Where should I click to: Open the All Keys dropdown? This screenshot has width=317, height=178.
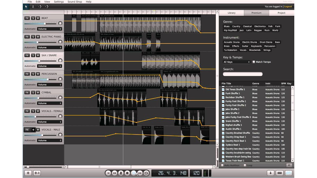(x=236, y=62)
